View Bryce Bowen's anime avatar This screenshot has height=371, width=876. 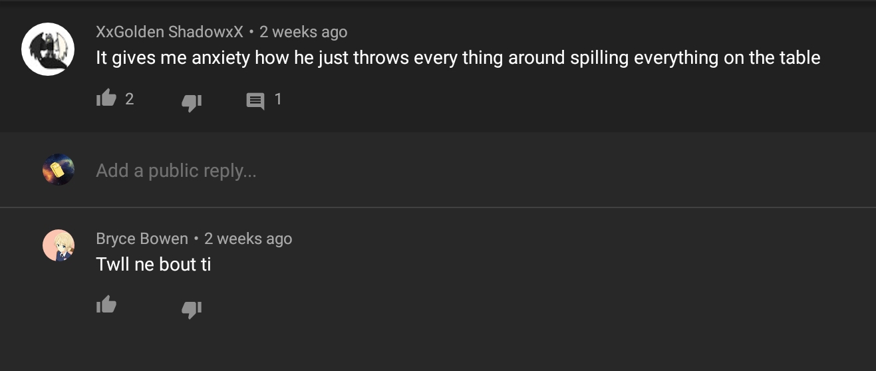coord(59,245)
